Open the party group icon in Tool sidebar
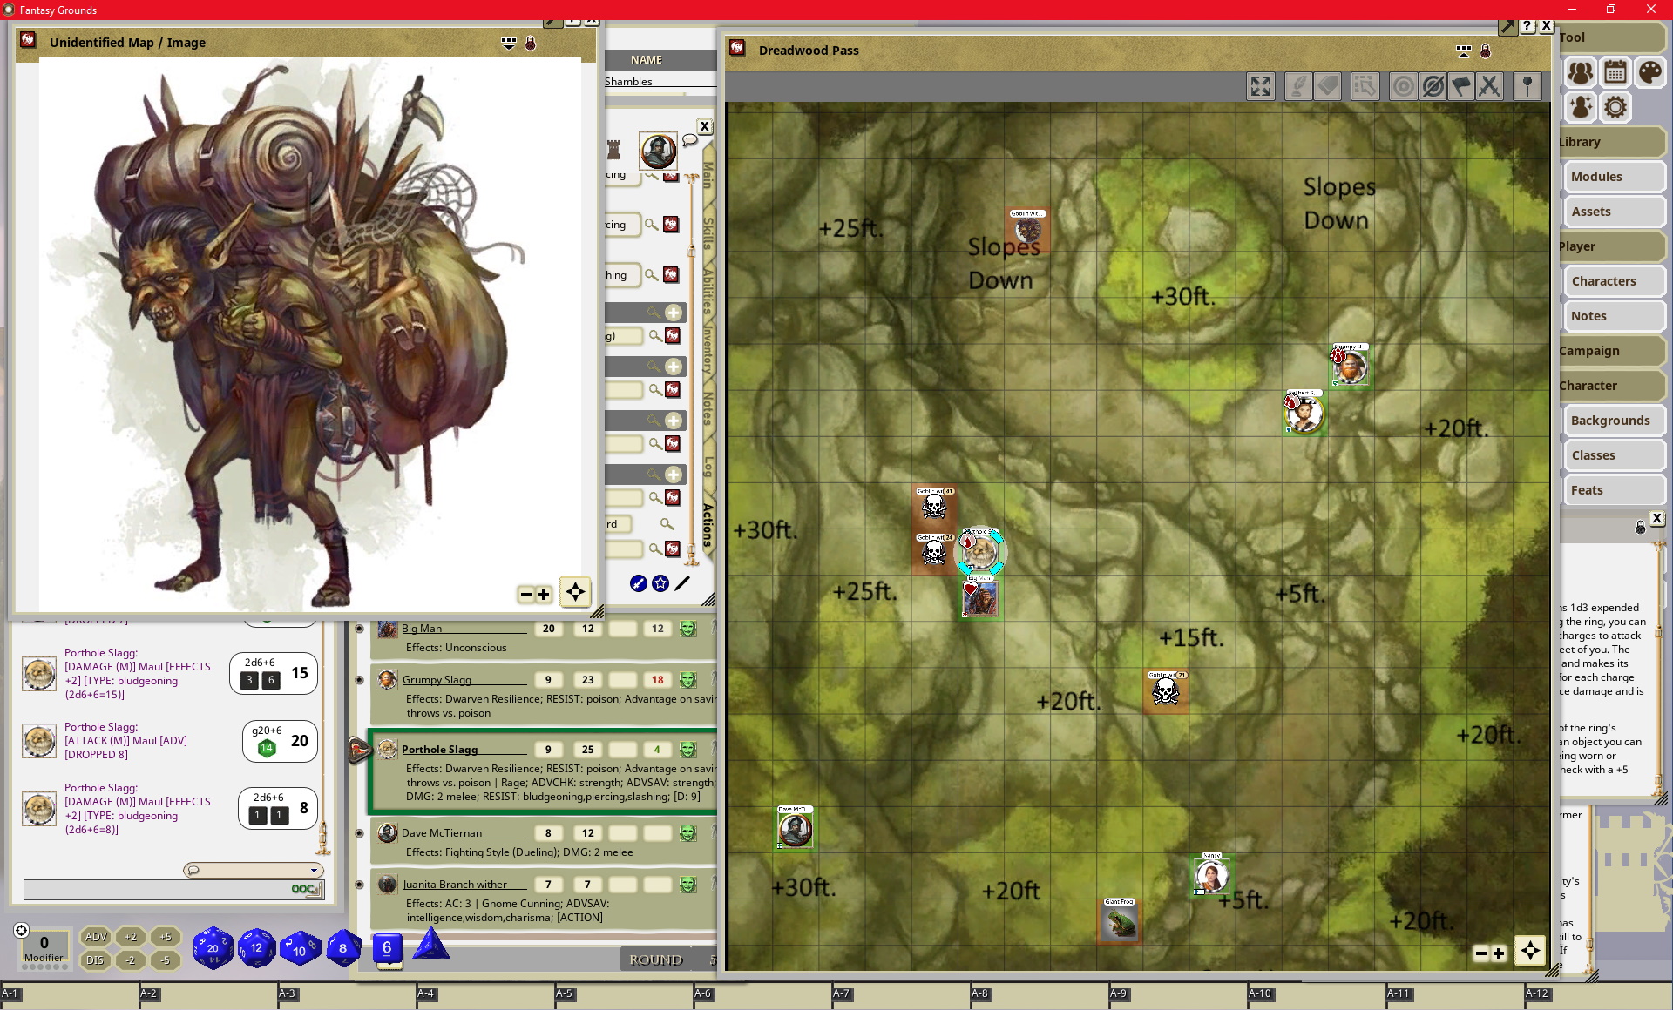This screenshot has height=1010, width=1673. (x=1581, y=72)
